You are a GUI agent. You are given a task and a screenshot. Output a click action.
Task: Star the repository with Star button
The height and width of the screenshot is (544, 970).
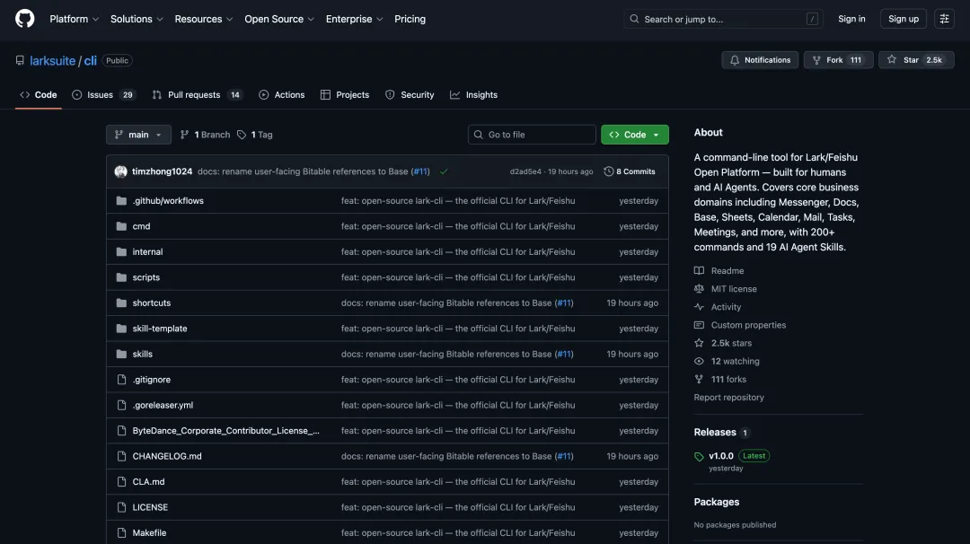coord(916,60)
